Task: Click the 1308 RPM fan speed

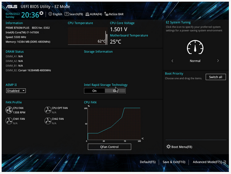Action: coord(19,113)
